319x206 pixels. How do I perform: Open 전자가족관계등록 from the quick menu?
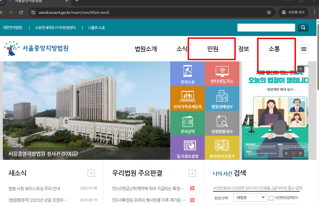[x=187, y=98]
